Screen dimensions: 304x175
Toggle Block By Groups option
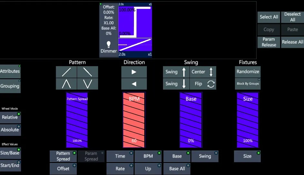248,84
